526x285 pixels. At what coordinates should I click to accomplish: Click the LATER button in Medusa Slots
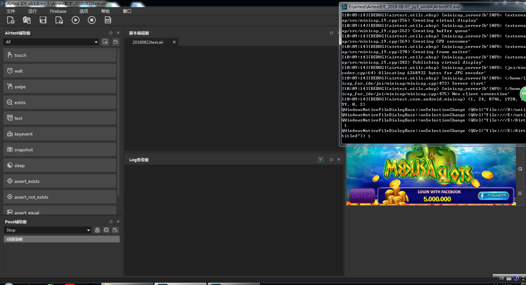(362, 196)
